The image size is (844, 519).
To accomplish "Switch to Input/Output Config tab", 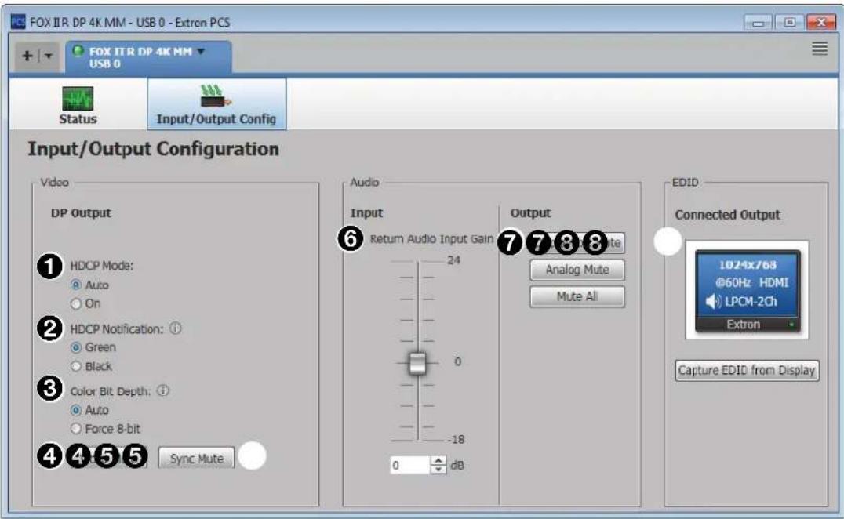I will (216, 104).
